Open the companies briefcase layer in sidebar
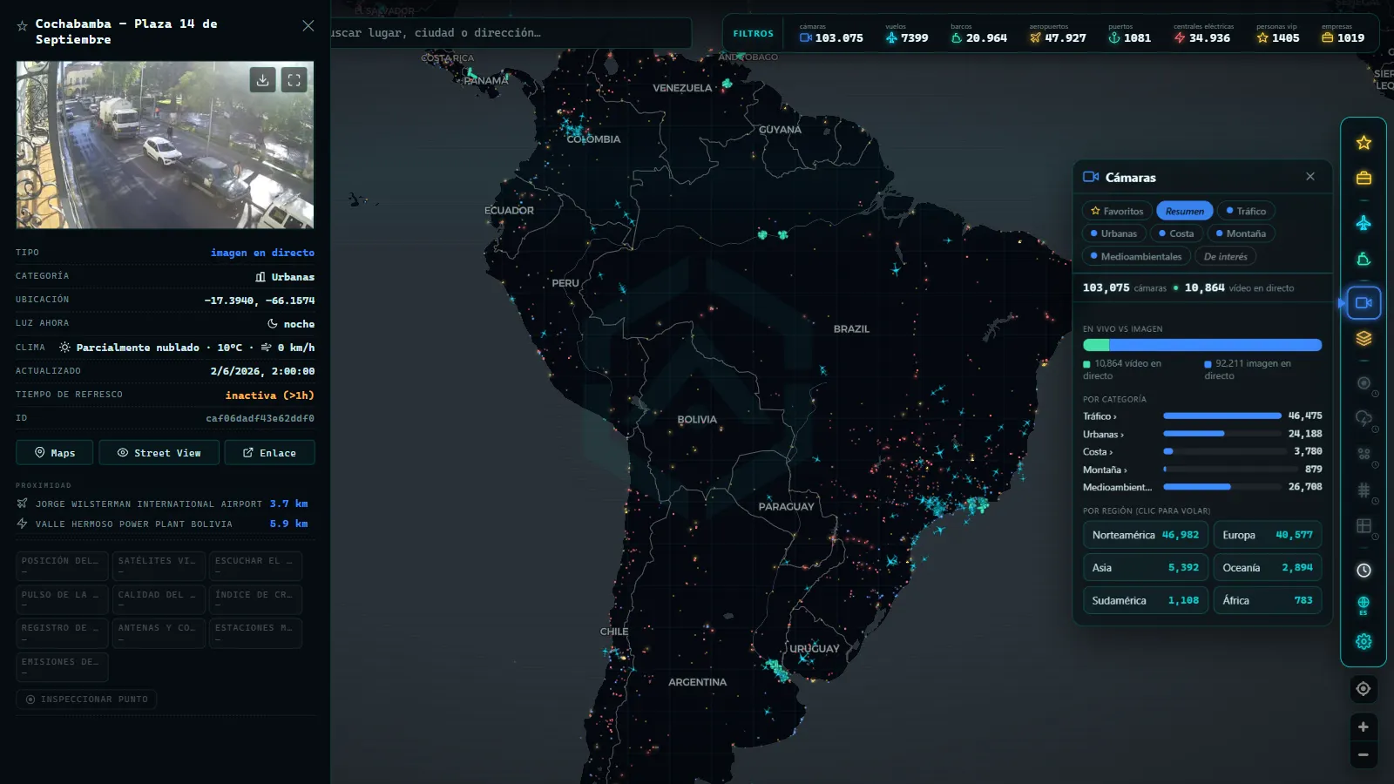Screen dimensions: 1394x784 coord(1364,178)
